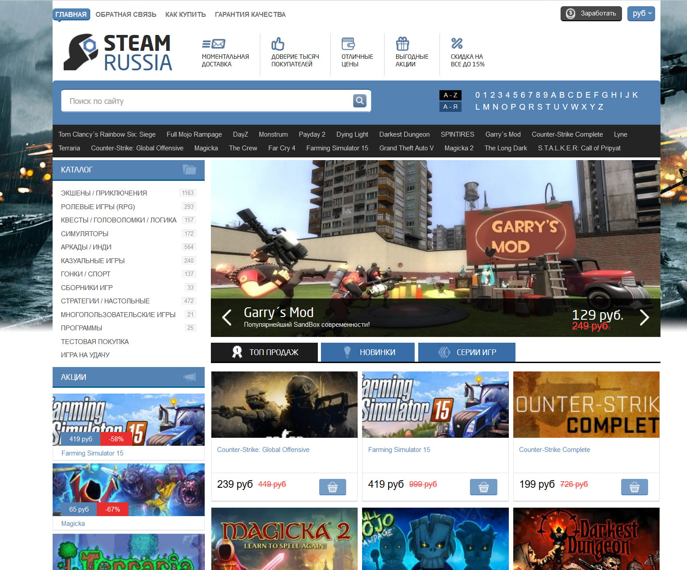
Task: Open Terraria sidebar promo image
Action: [x=129, y=552]
